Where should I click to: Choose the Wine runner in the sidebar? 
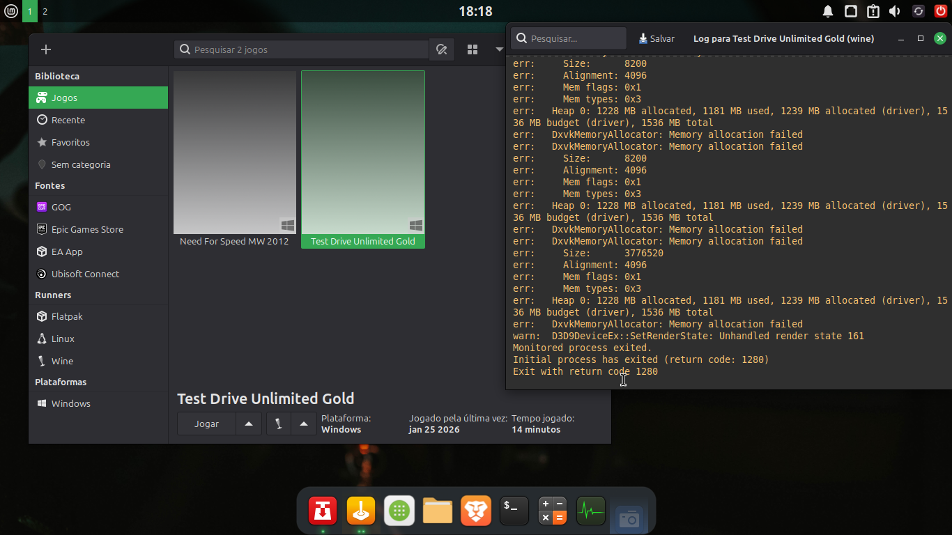(x=62, y=361)
